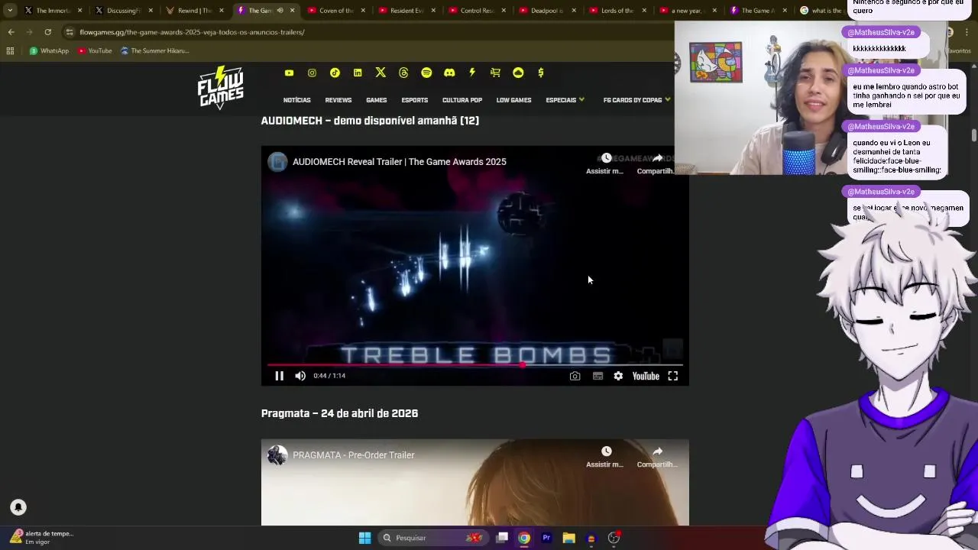Go to Flow Games logo homepage
Viewport: 978px width, 550px height.
tap(221, 88)
